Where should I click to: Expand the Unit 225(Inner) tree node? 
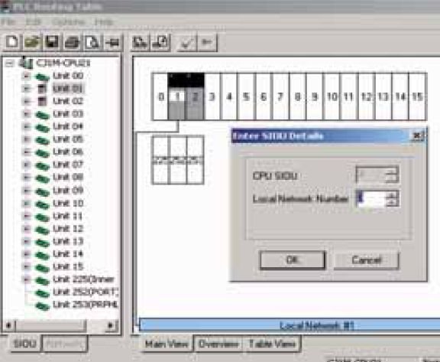click(x=27, y=279)
